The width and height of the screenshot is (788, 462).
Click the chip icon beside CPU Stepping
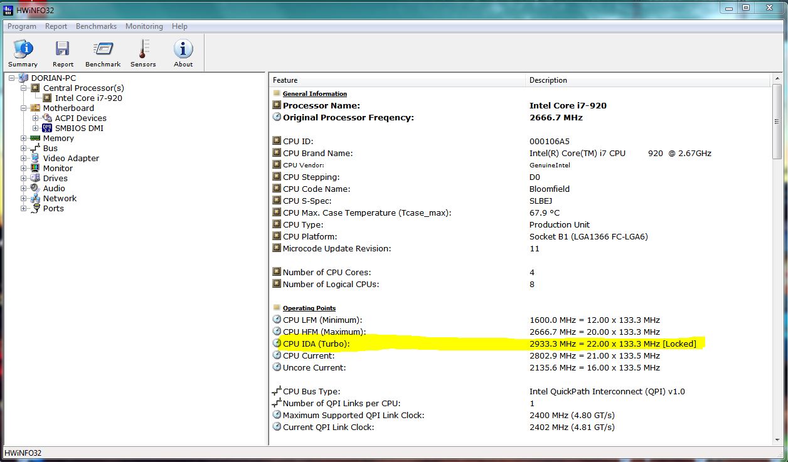[277, 177]
